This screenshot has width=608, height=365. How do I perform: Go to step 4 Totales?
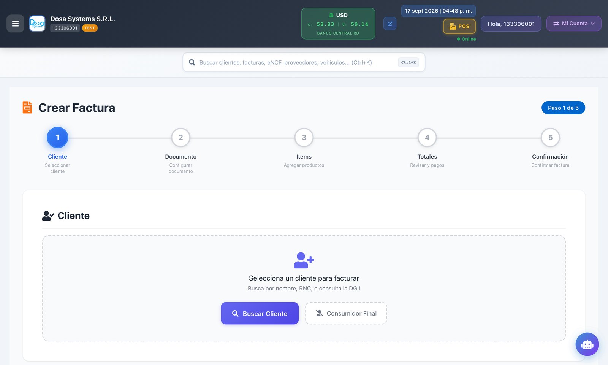pos(427,138)
